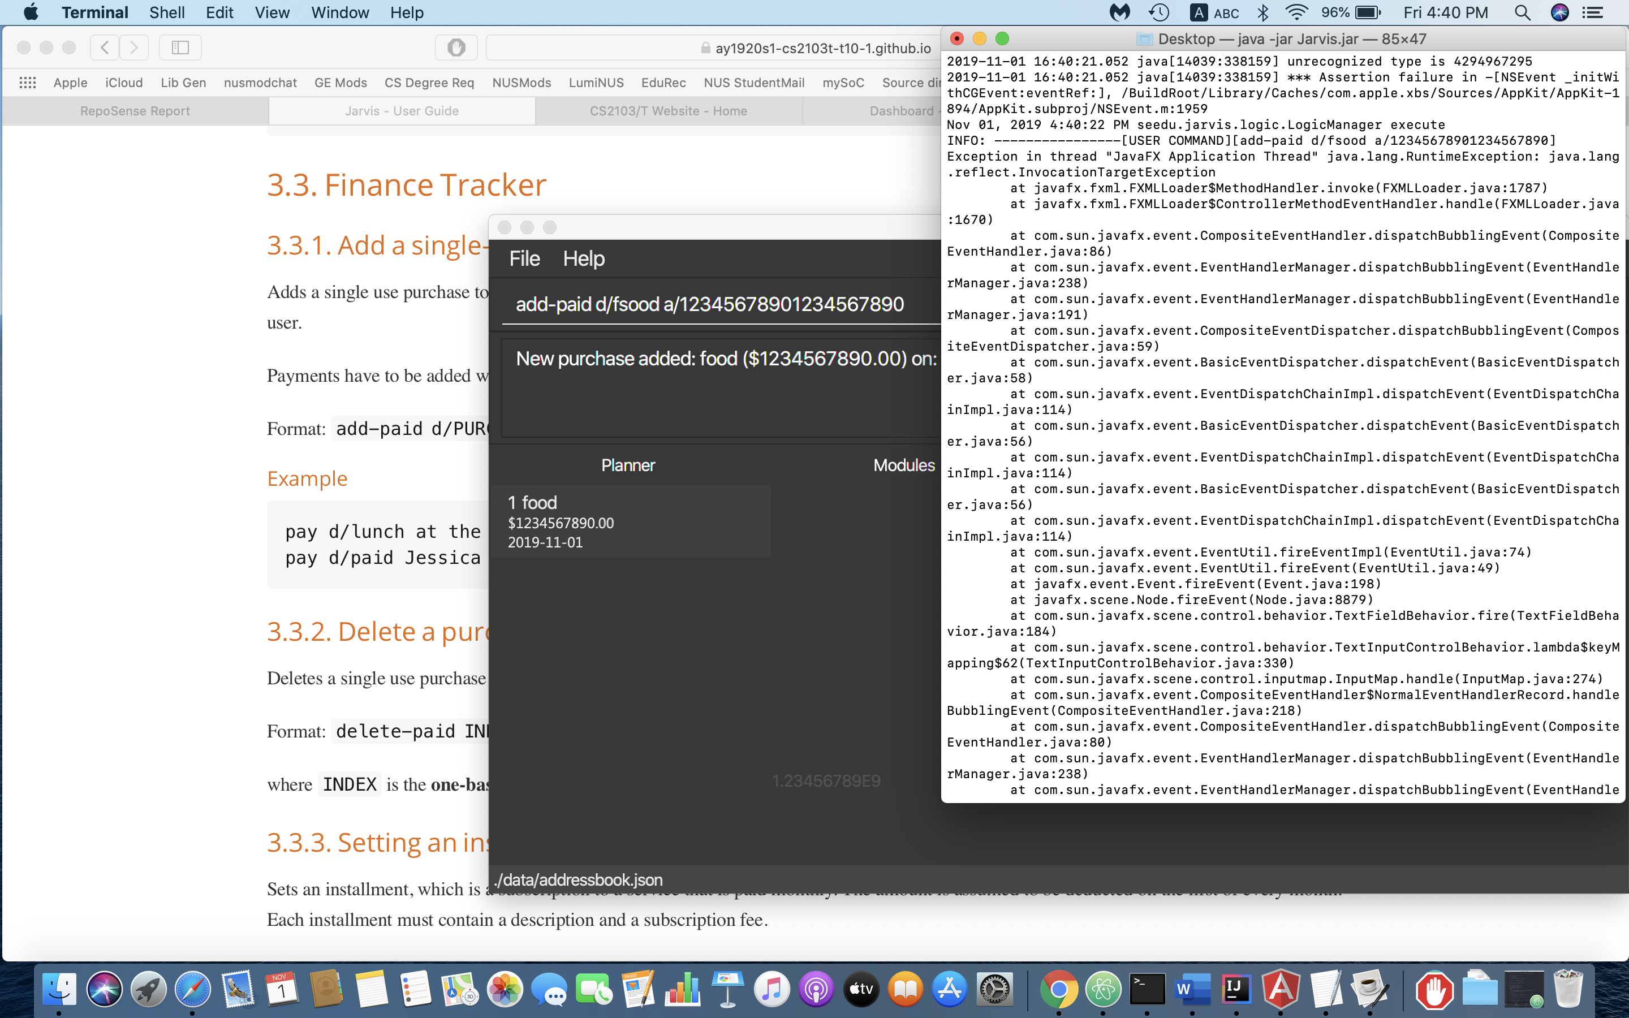Image resolution: width=1629 pixels, height=1018 pixels.
Task: Click the Safari privacy shield icon
Action: pyautogui.click(x=456, y=47)
